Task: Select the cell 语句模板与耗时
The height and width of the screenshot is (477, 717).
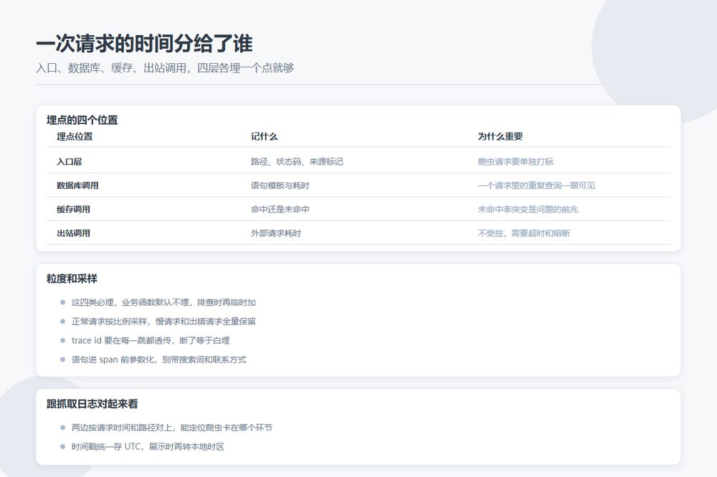Action: pyautogui.click(x=280, y=185)
